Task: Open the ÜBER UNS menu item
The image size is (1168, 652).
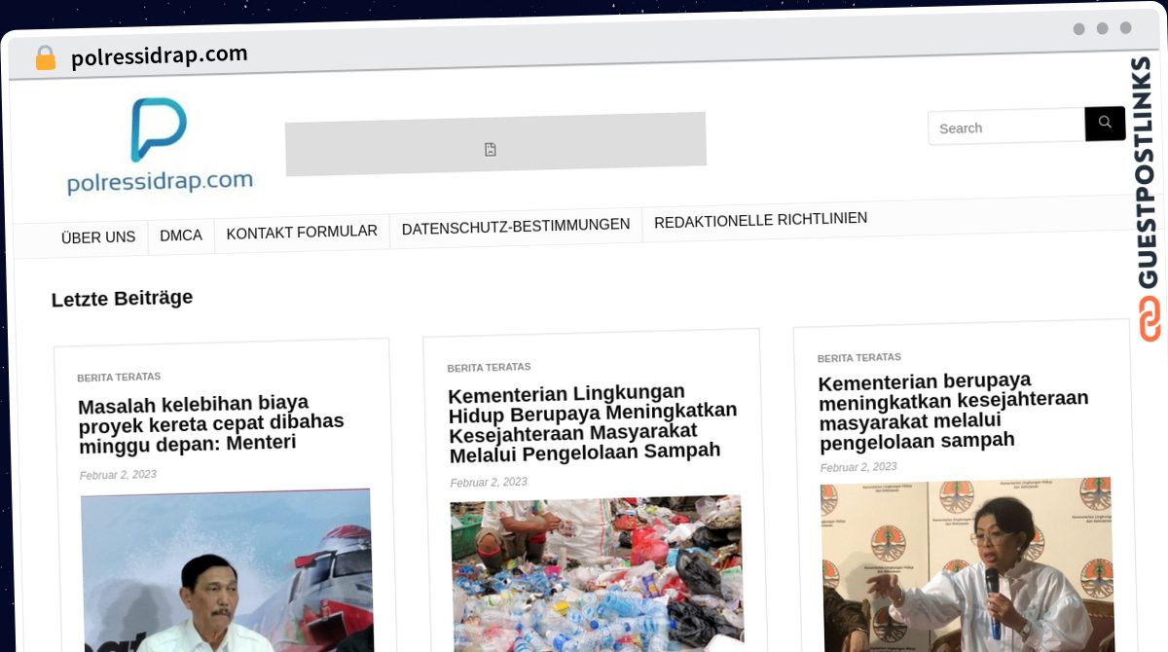Action: point(98,237)
